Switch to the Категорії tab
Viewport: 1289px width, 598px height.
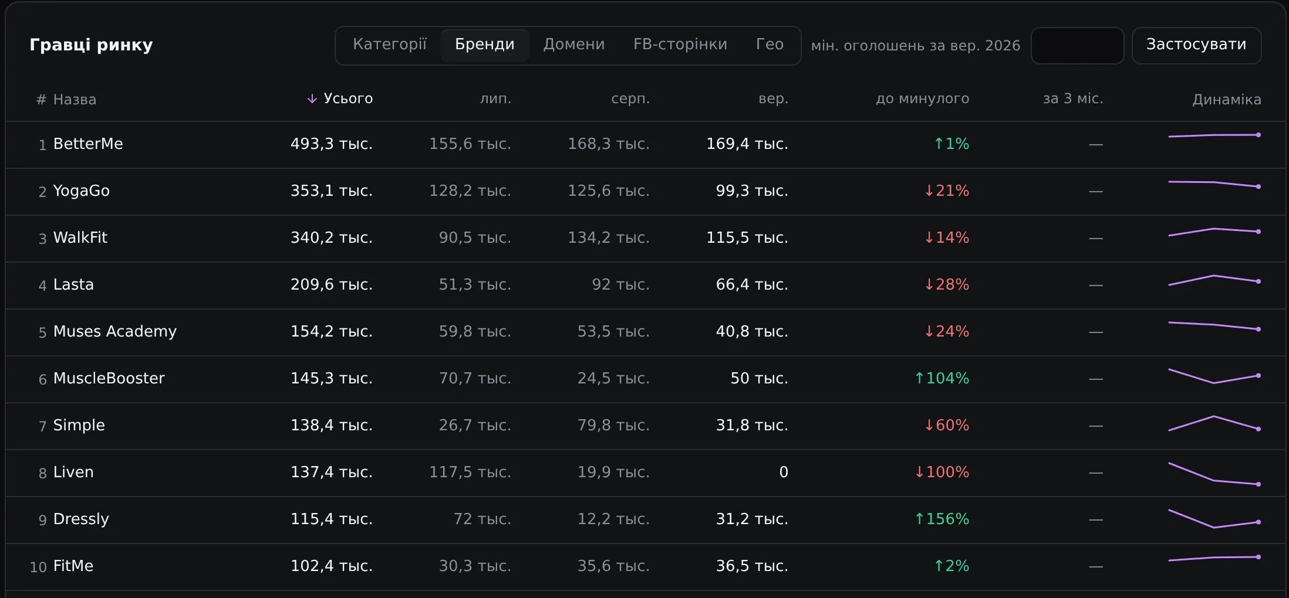[390, 45]
